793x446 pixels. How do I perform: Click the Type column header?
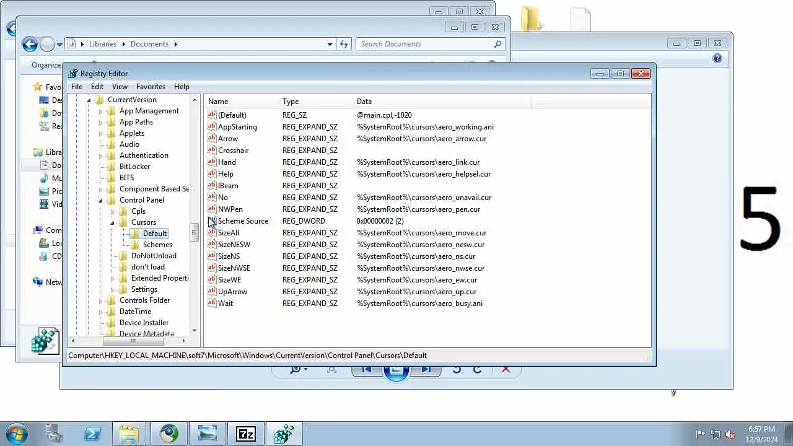tap(316, 102)
